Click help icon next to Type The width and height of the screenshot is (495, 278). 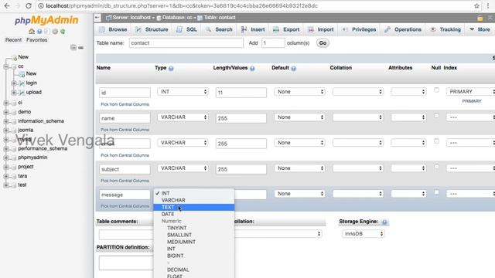pyautogui.click(x=171, y=68)
